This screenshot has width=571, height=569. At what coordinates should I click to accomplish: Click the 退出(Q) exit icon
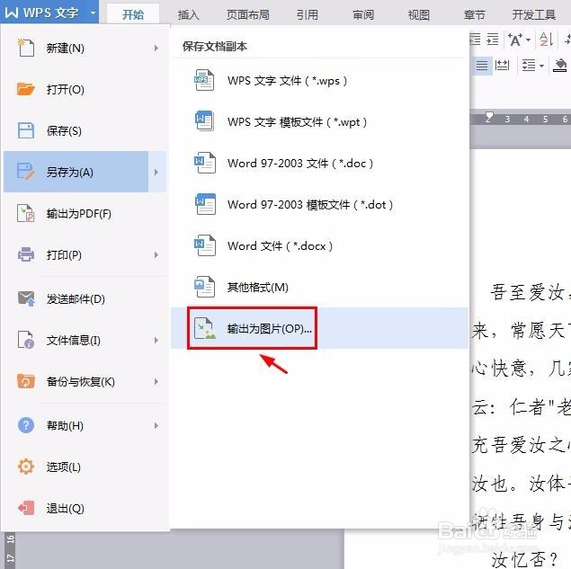point(25,508)
